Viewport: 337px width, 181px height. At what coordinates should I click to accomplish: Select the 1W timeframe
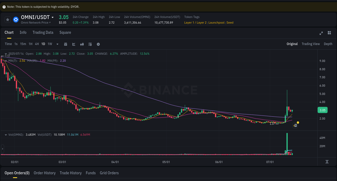pyautogui.click(x=50, y=44)
